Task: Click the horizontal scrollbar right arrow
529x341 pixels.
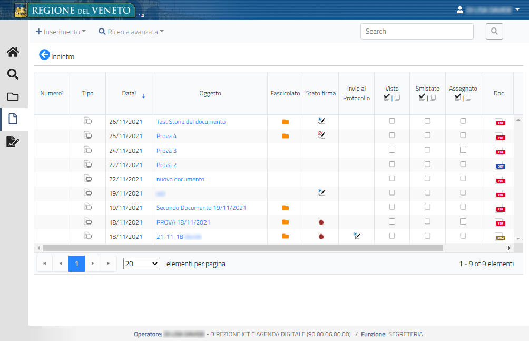Action: click(510, 248)
